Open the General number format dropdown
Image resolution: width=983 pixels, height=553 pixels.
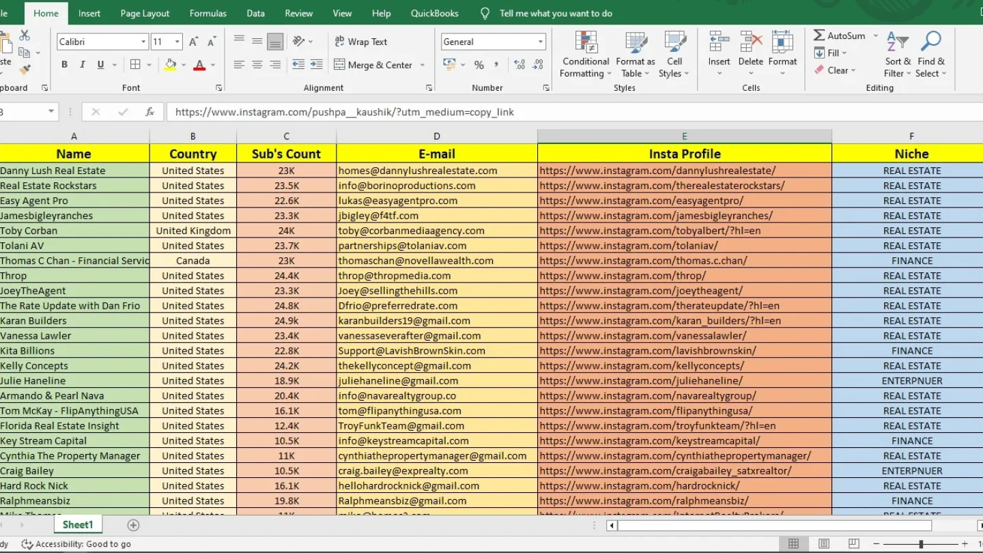pos(540,42)
